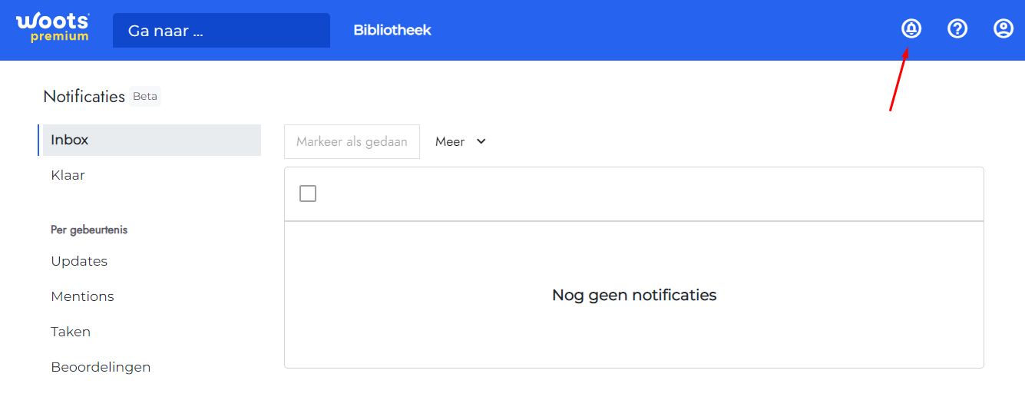This screenshot has height=420, width=1025.
Task: Tick the select-all notifications checkbox
Action: 308,193
